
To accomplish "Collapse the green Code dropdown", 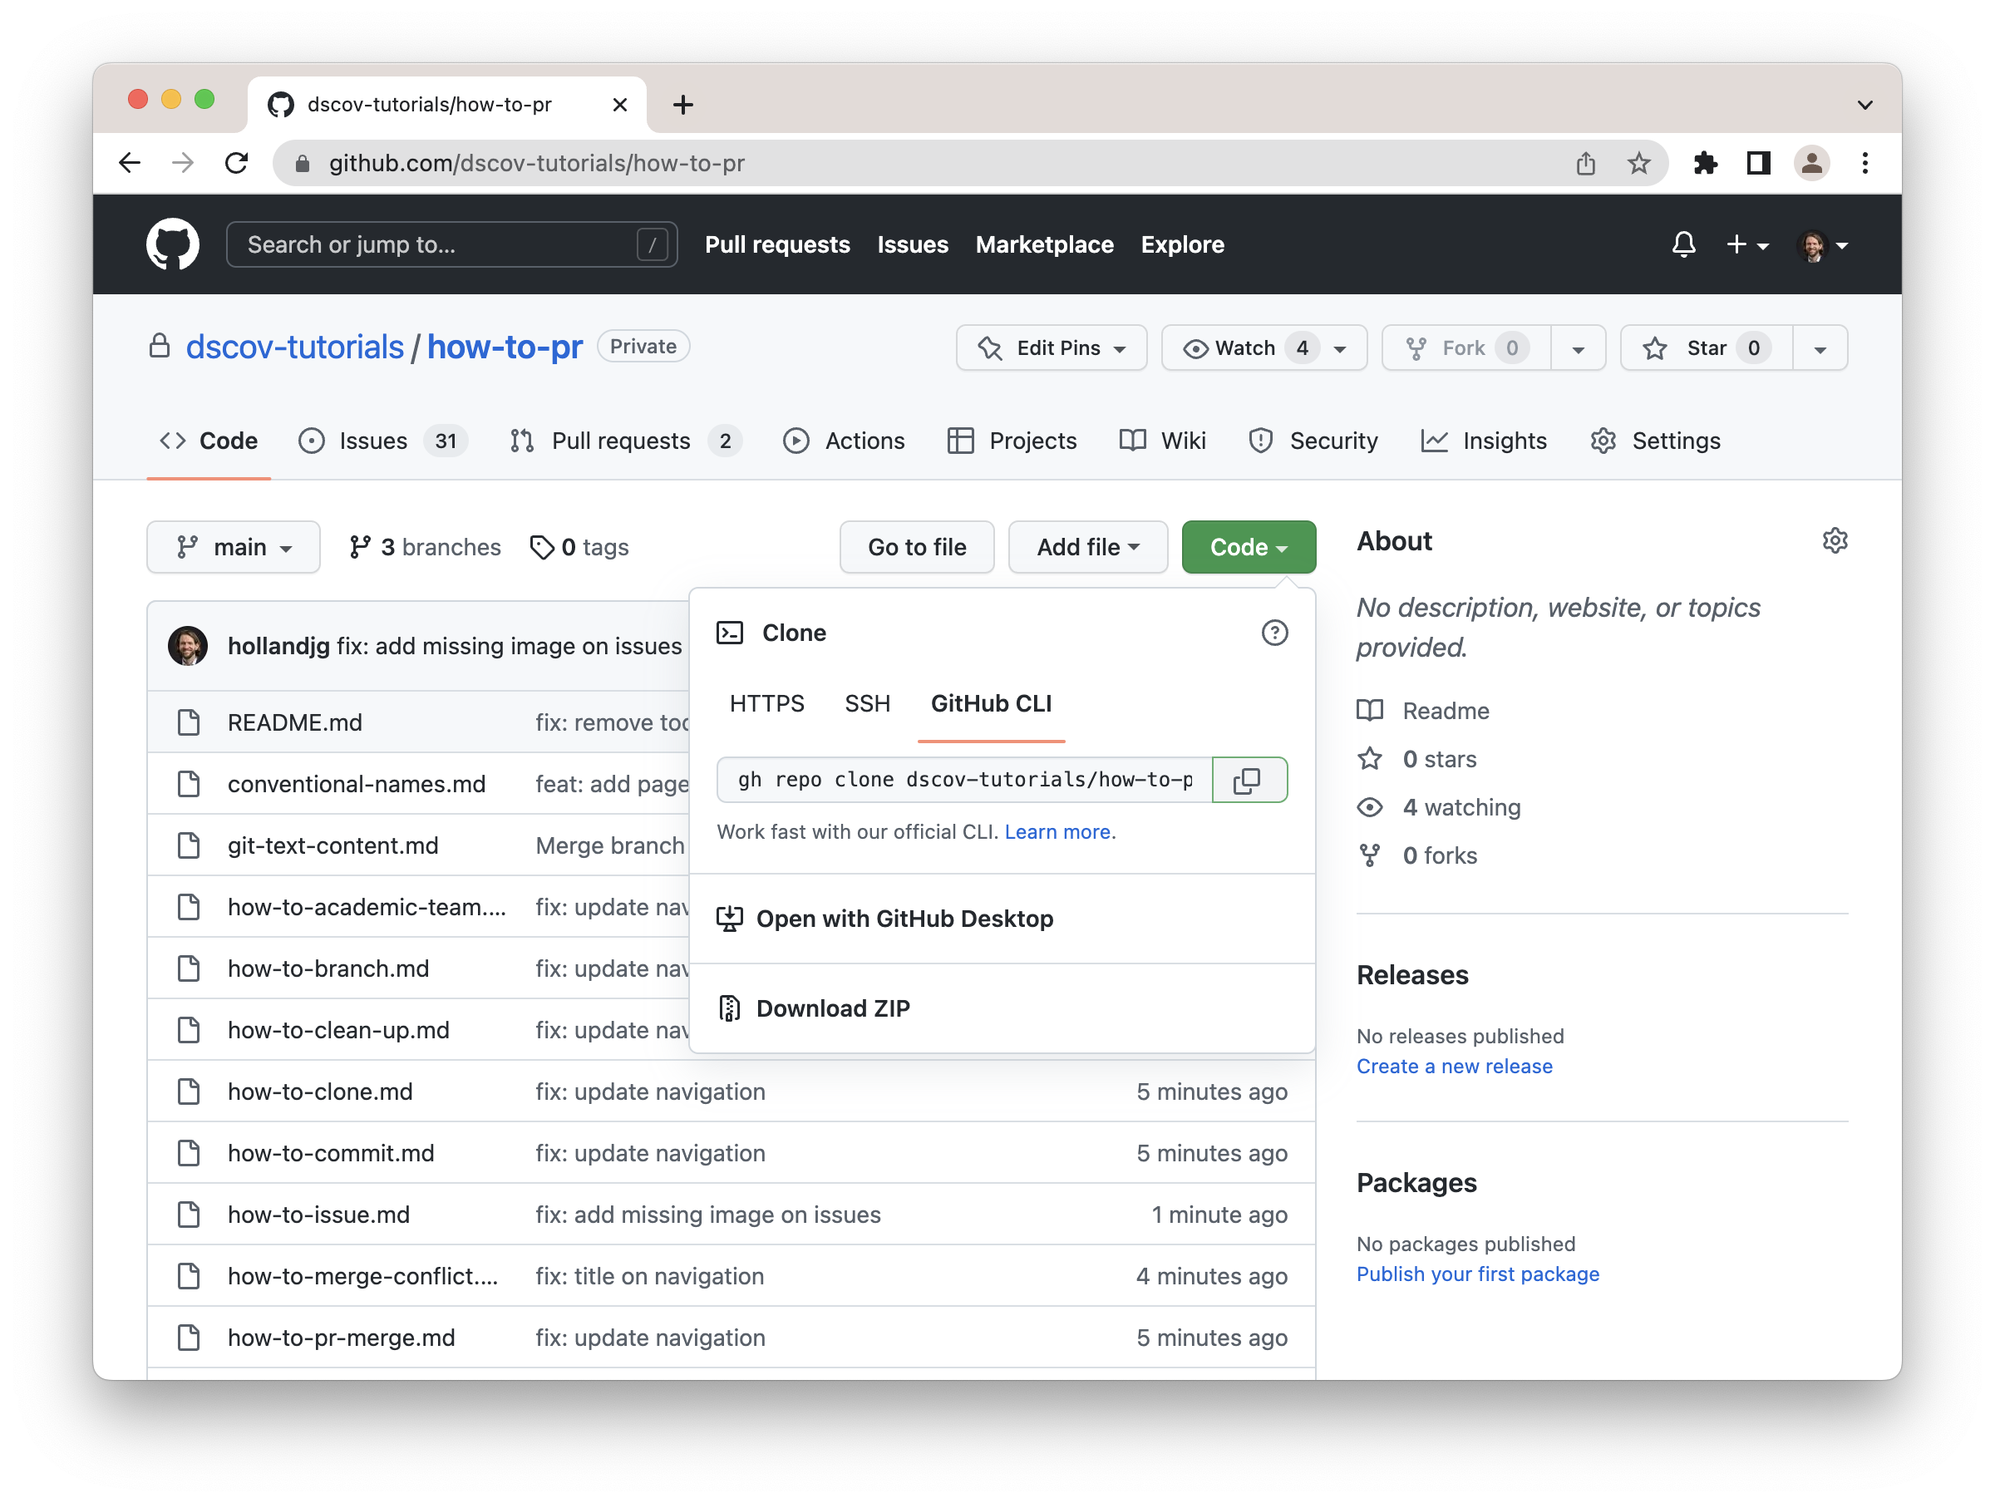I will pos(1249,548).
